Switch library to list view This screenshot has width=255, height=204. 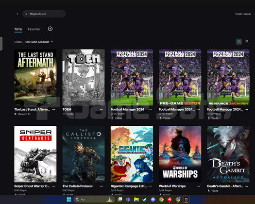tap(247, 42)
